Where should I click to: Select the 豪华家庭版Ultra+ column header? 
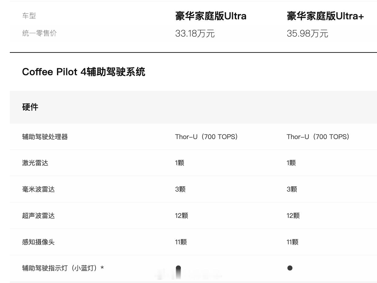pos(325,16)
